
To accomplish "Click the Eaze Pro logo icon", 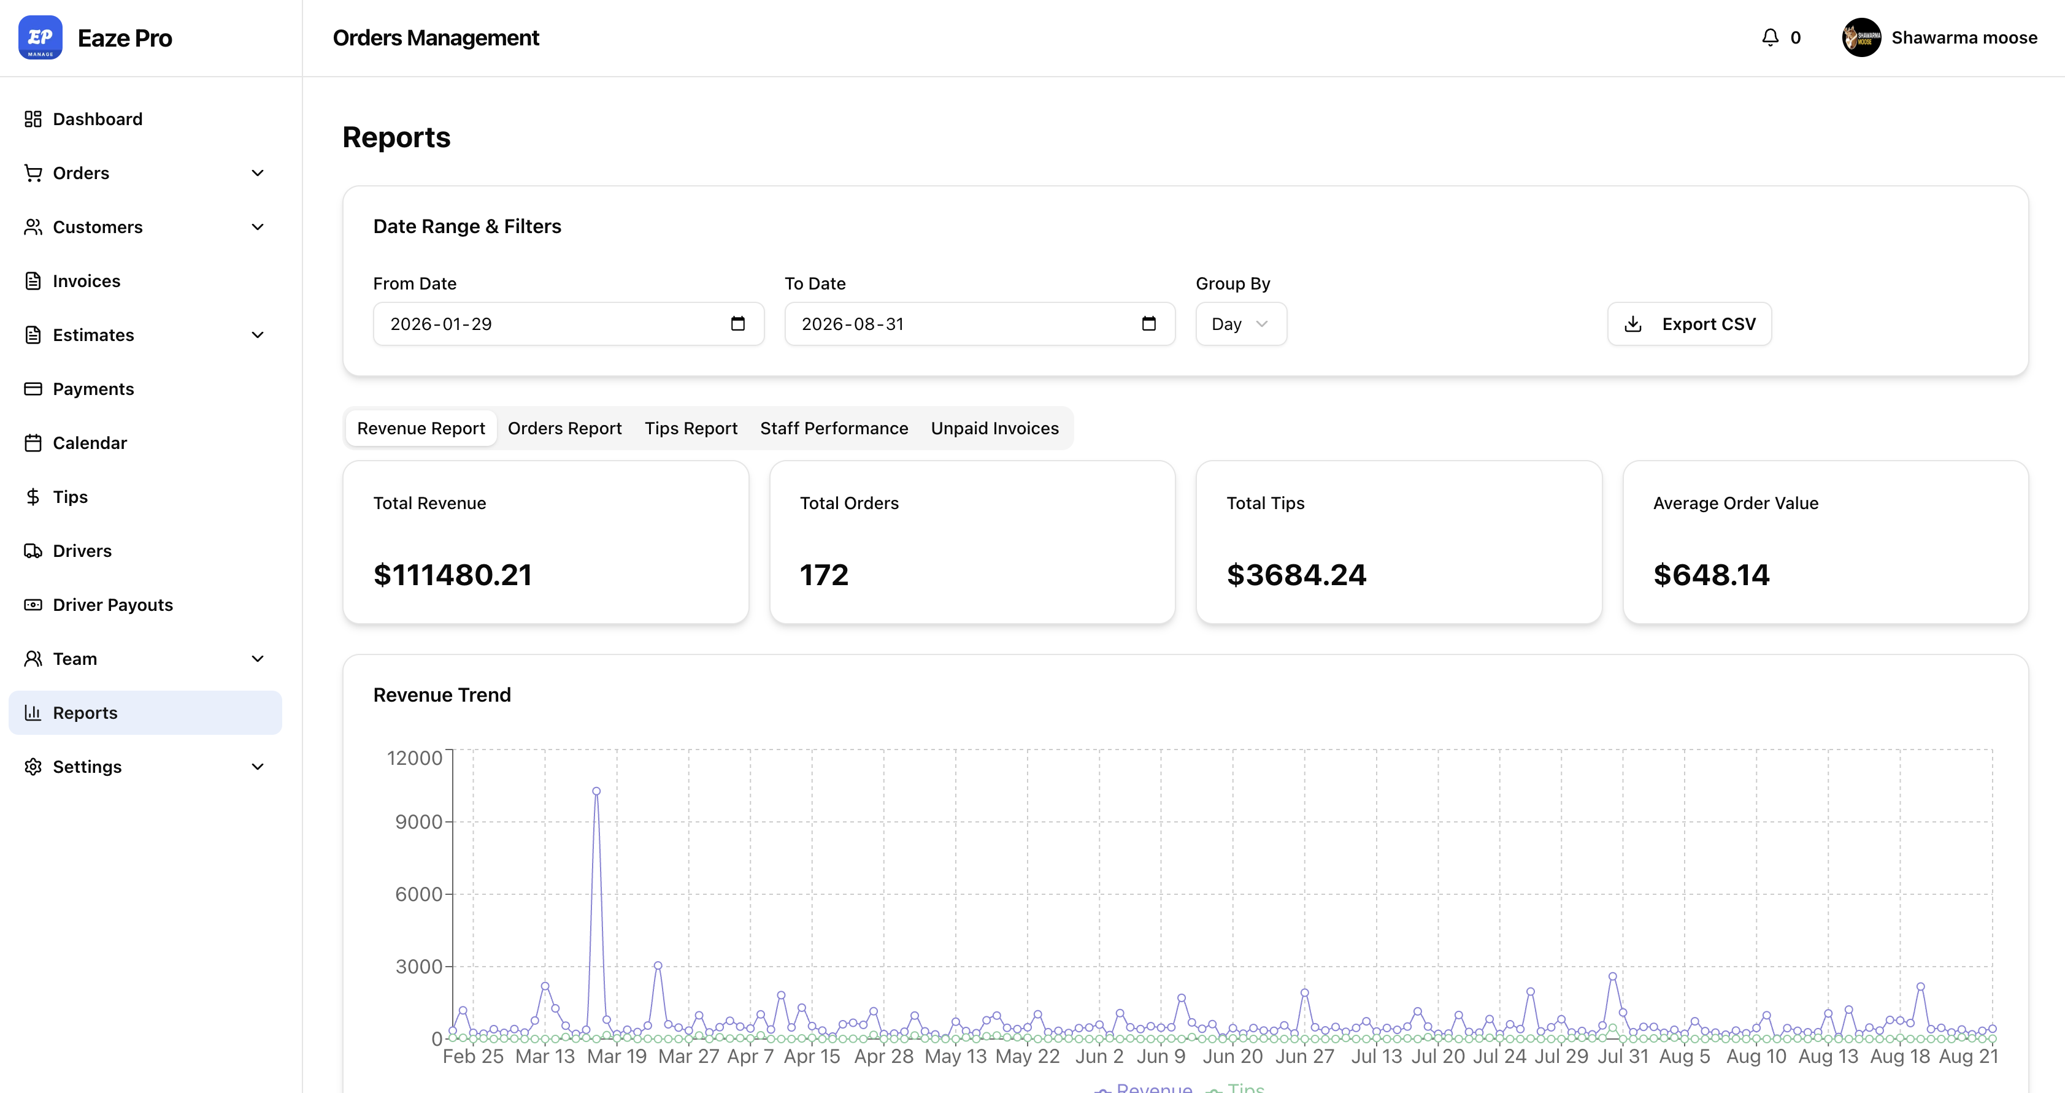I will pos(40,37).
